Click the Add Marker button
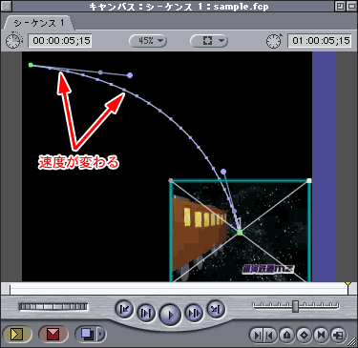 pyautogui.click(x=287, y=335)
